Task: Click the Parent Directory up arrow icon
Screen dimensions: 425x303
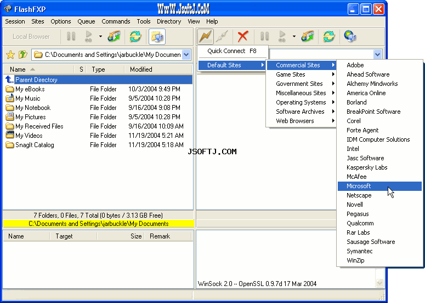Action: 9,79
